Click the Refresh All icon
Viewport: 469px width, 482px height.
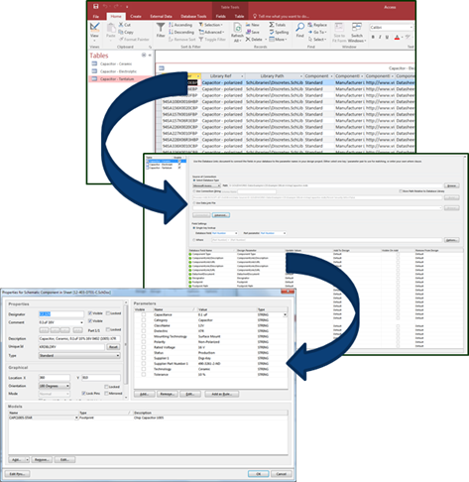point(237,28)
